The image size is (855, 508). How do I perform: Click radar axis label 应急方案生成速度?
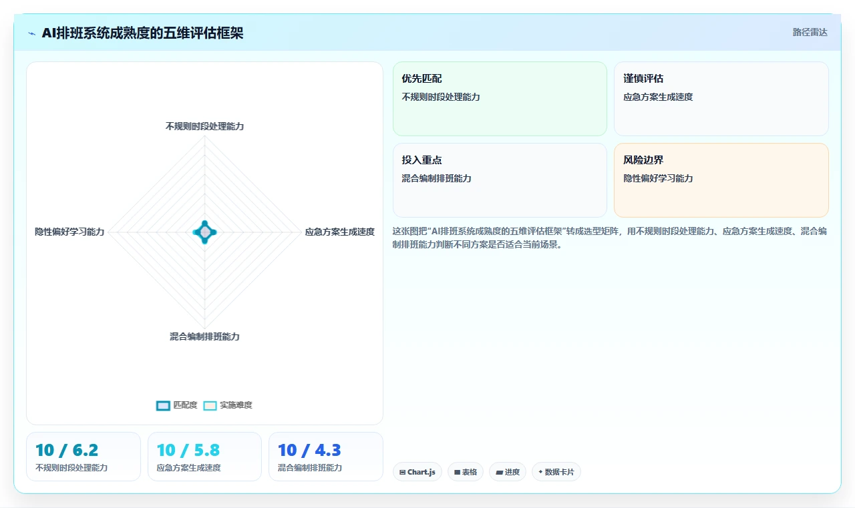tap(340, 232)
